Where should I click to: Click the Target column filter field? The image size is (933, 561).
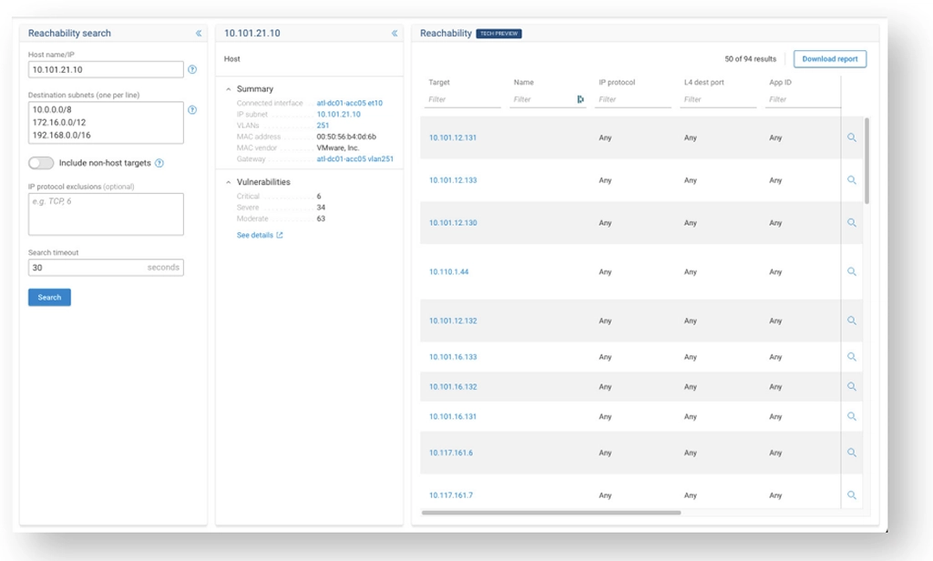(x=463, y=99)
